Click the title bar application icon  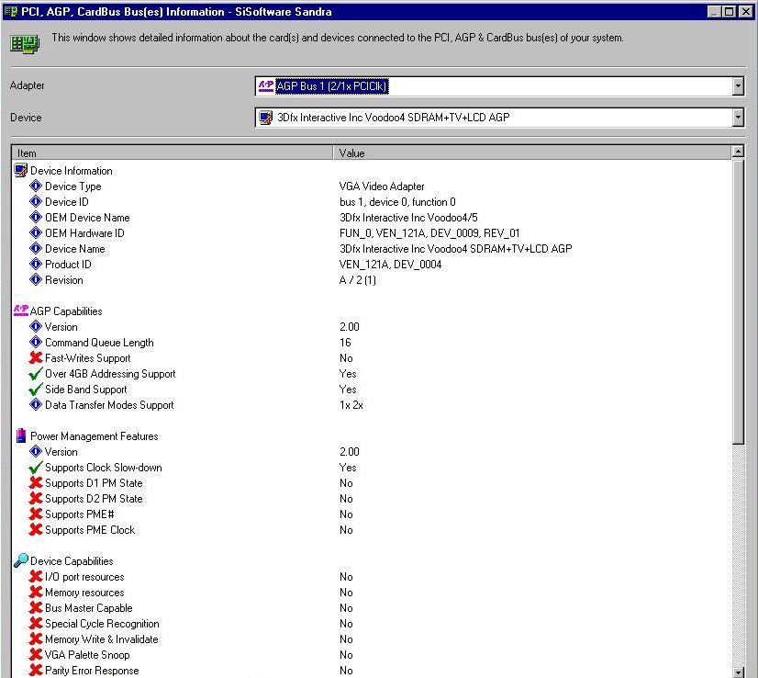[11, 11]
